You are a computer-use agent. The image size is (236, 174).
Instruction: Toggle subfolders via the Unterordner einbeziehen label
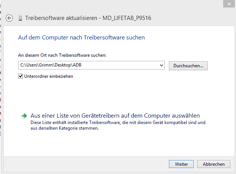pos(49,76)
